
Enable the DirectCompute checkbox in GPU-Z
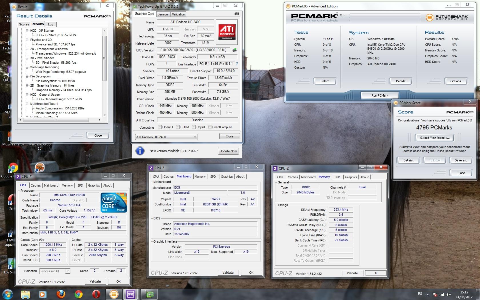pos(210,127)
